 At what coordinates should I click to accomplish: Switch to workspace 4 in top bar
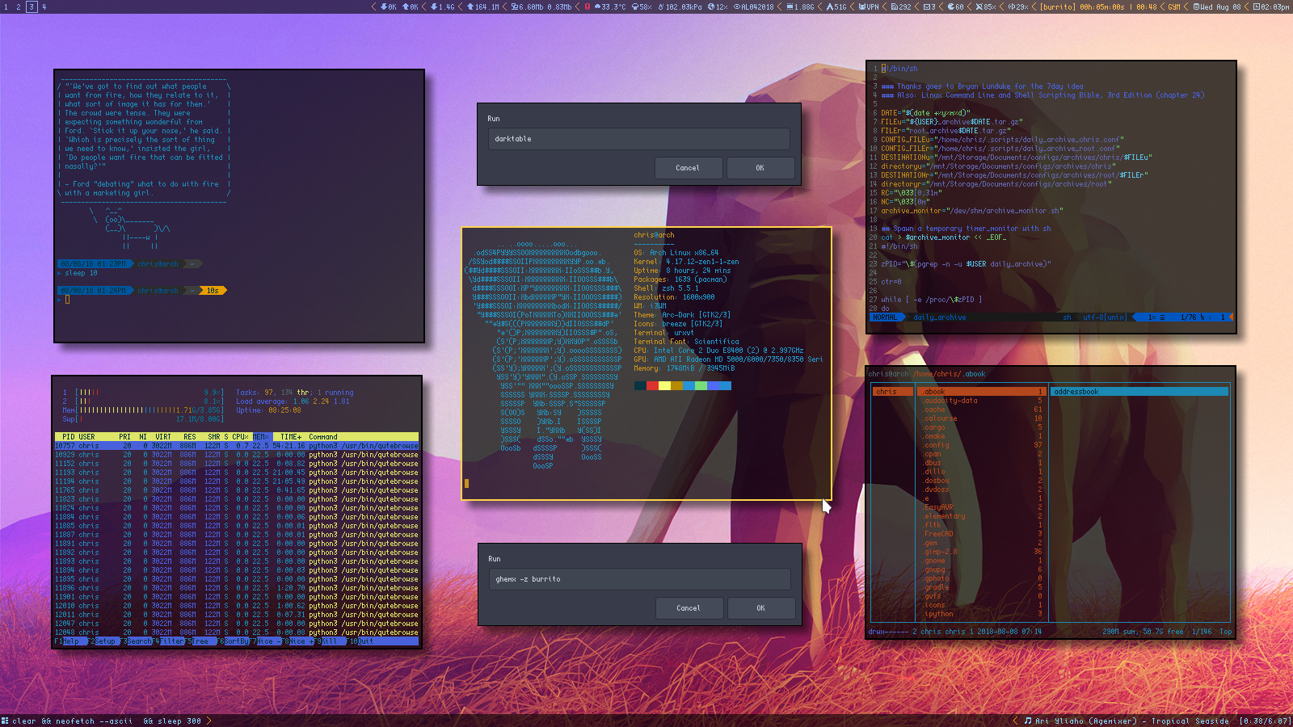point(44,6)
